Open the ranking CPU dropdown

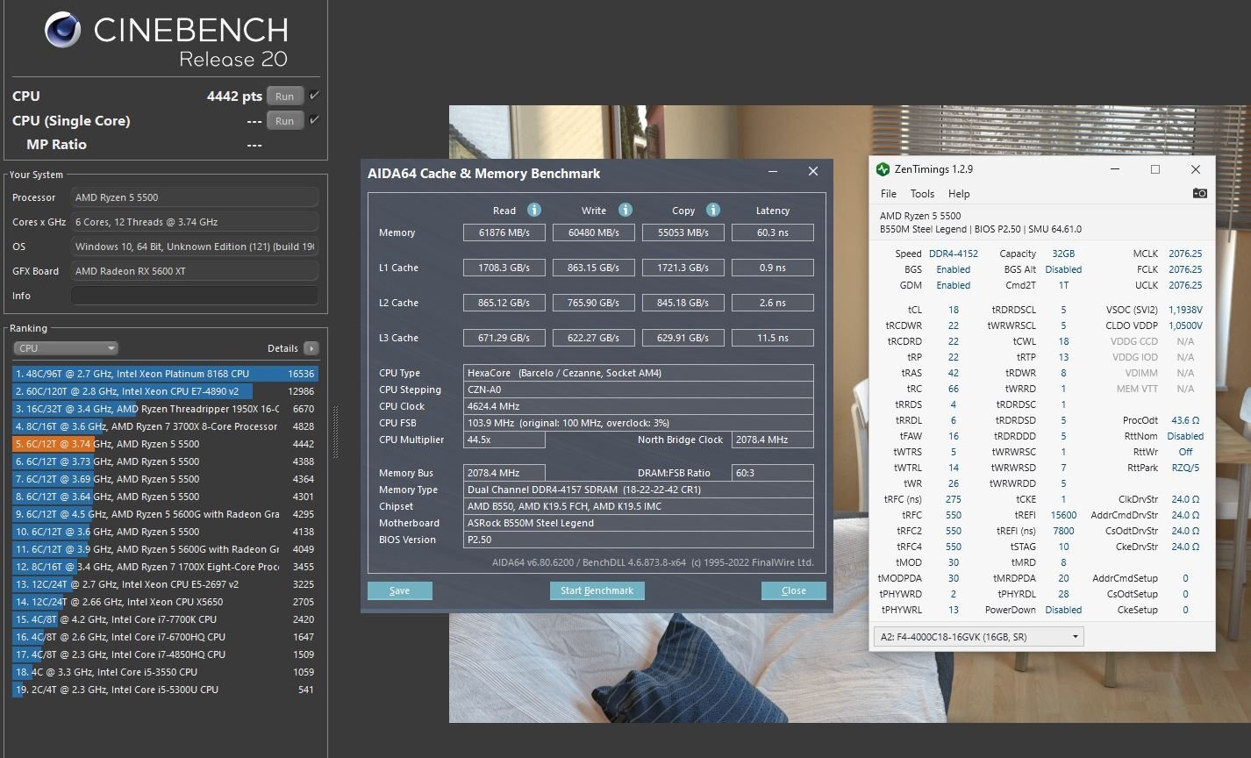65,348
